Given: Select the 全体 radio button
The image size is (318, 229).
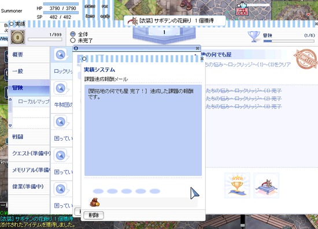Looking at the screenshot, I should click(73, 34).
